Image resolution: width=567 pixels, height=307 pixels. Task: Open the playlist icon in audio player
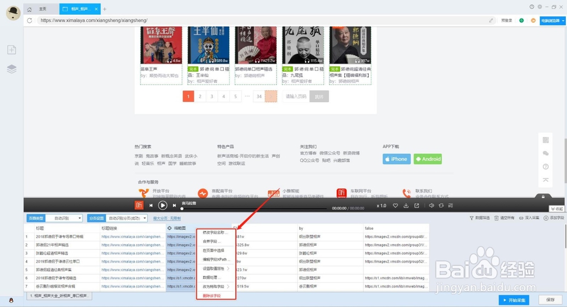[x=451, y=205]
